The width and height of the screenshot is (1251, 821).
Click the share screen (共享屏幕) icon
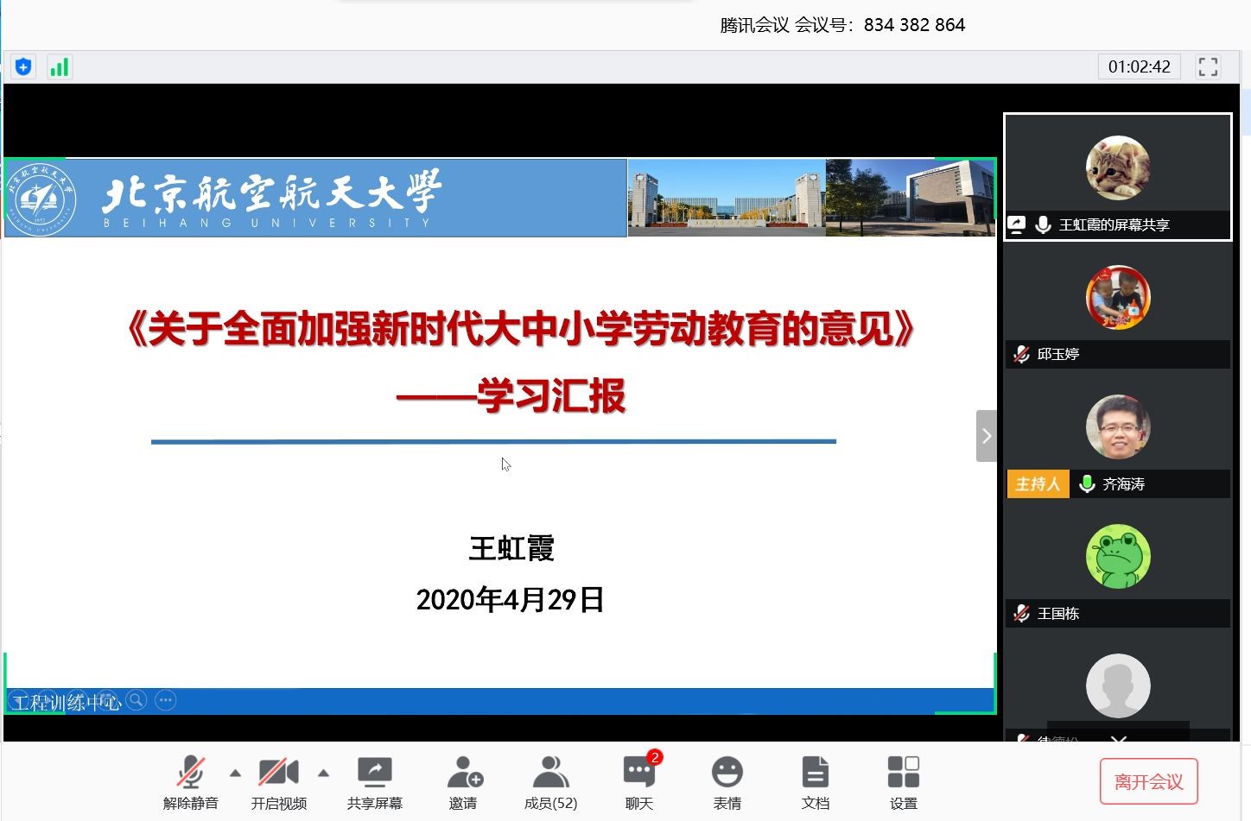point(374,782)
